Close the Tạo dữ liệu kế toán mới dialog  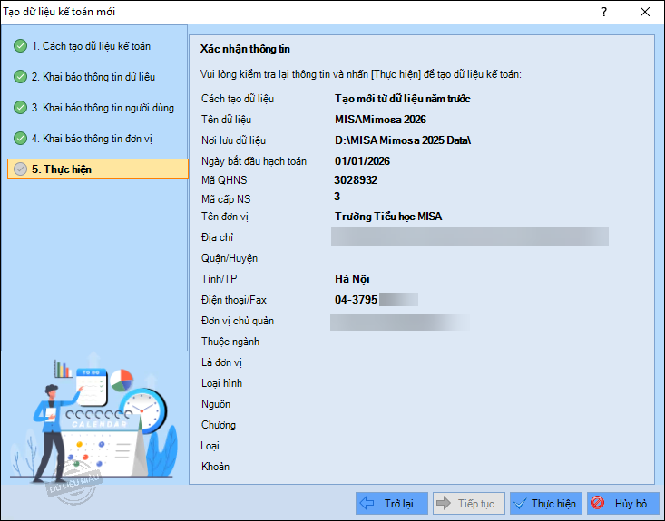644,12
